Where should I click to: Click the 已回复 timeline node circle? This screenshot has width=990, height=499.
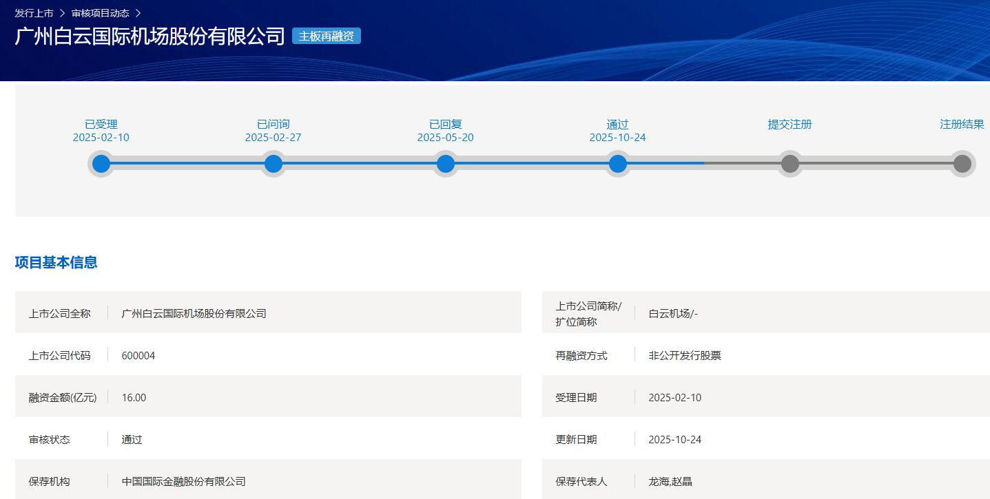[x=446, y=164]
